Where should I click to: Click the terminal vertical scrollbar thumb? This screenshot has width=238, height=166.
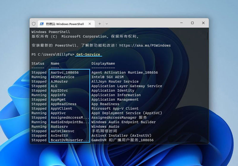coord(207,36)
